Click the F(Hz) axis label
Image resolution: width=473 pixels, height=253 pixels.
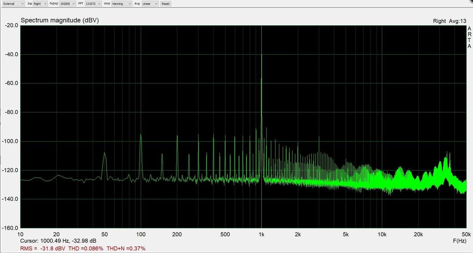tap(459, 241)
